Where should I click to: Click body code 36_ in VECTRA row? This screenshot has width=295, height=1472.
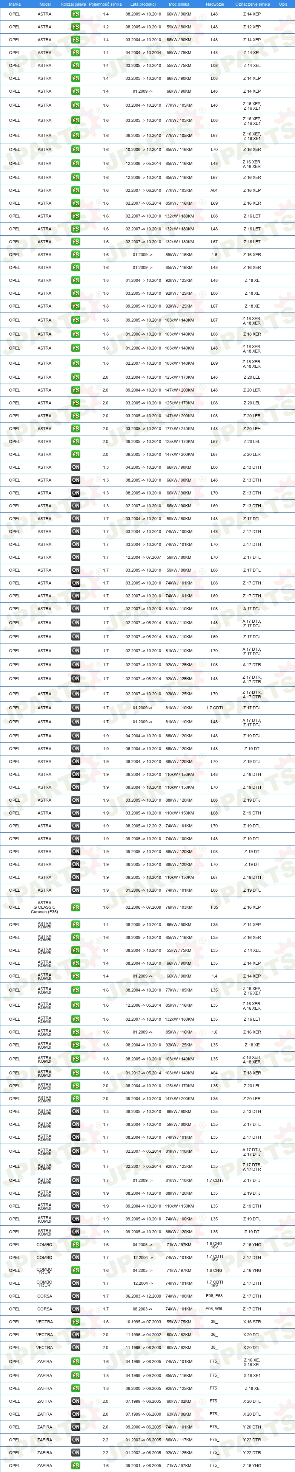214,1335
